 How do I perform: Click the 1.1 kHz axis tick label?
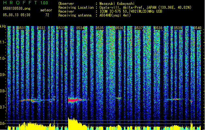coord(3,42)
